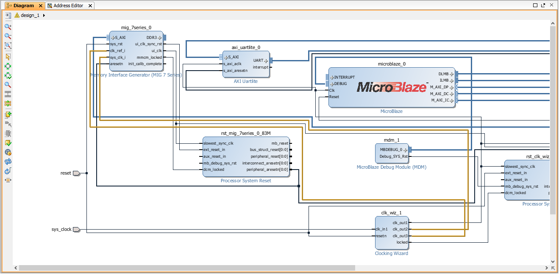Switch to the Address Editor tab
This screenshot has height=274, width=559.
pos(68,5)
